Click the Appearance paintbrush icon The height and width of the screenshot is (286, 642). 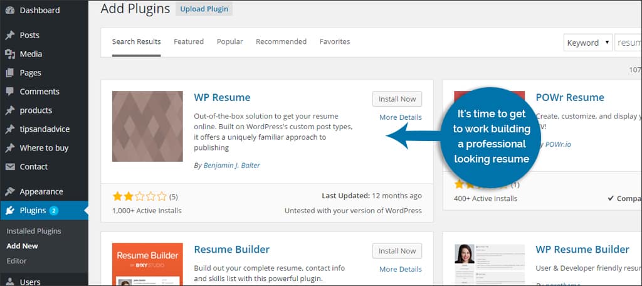[x=10, y=192]
